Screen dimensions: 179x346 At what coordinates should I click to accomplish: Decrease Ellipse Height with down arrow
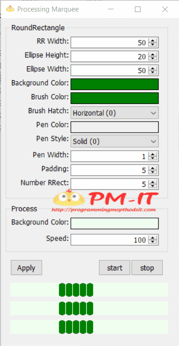pos(152,59)
